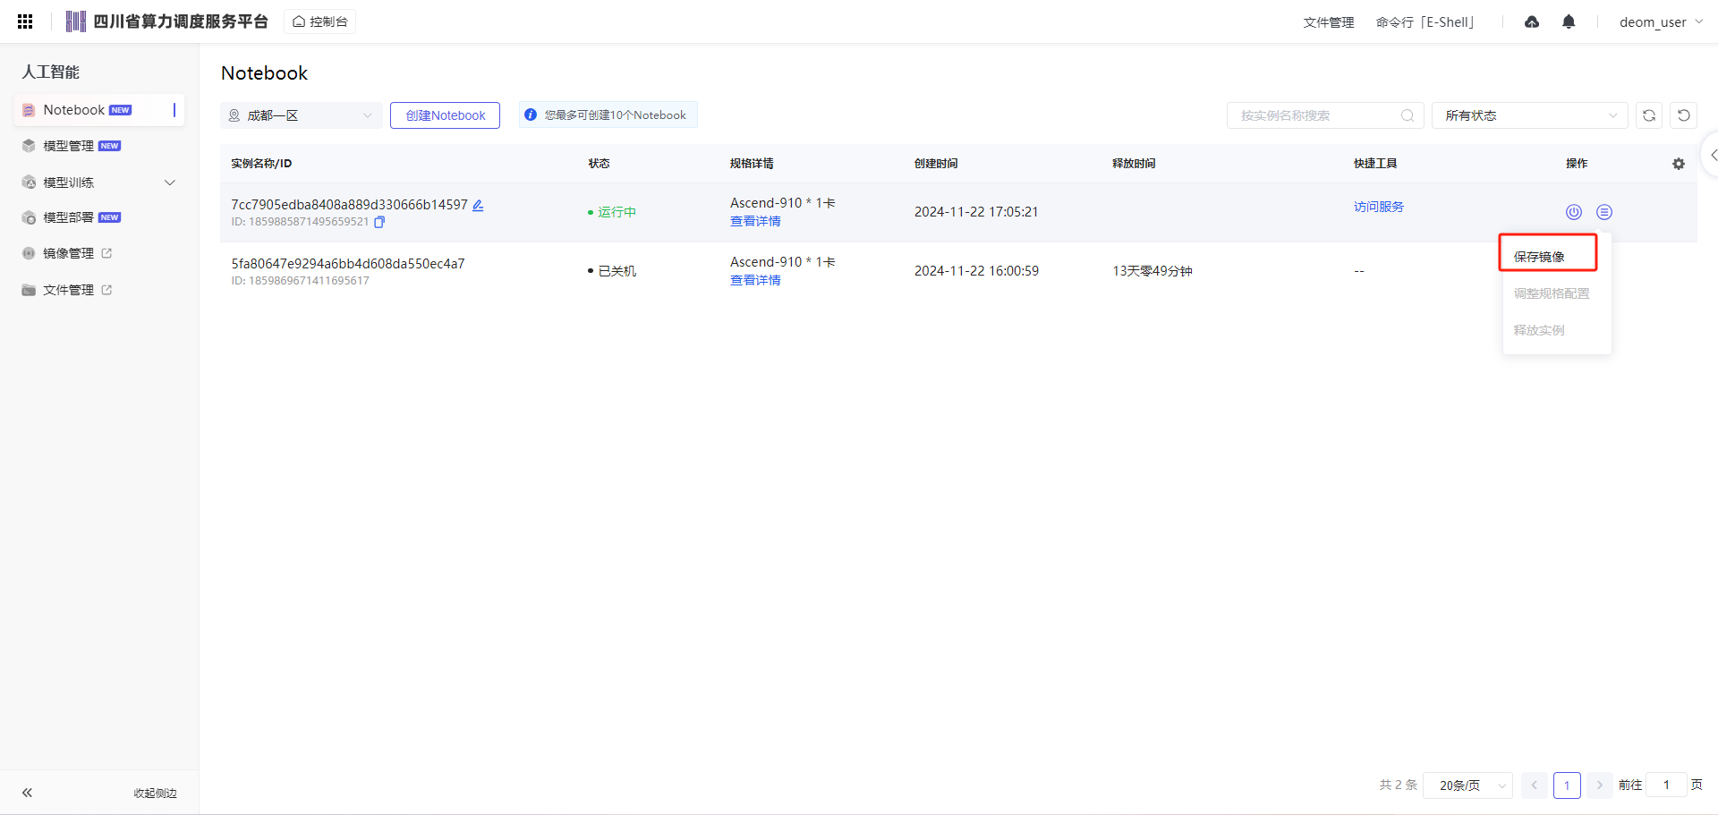Open the 控制台 console home button
The height and width of the screenshot is (815, 1718).
click(x=320, y=21)
